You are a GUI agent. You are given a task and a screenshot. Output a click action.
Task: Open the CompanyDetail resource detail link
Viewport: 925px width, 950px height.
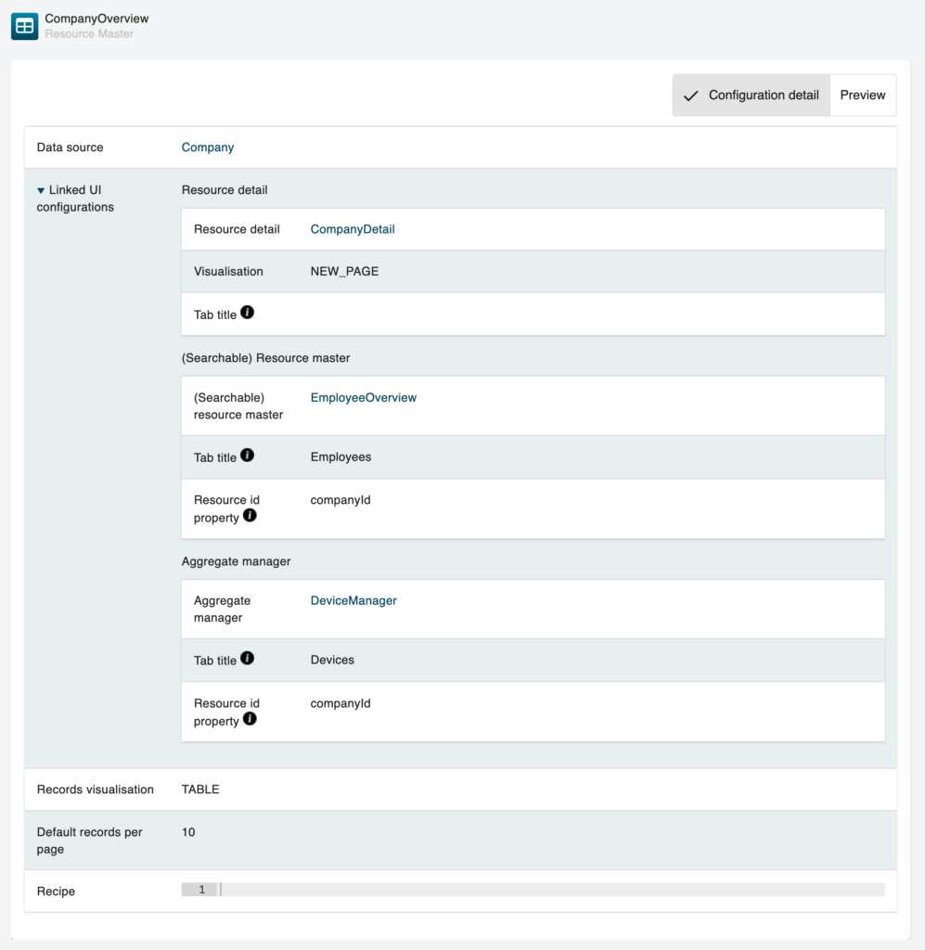click(x=353, y=229)
